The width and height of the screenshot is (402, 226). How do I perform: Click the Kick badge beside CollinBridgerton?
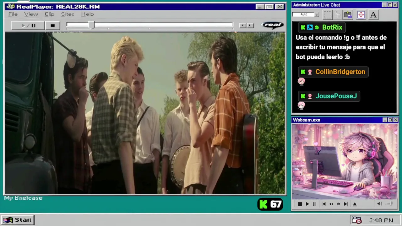click(x=303, y=72)
